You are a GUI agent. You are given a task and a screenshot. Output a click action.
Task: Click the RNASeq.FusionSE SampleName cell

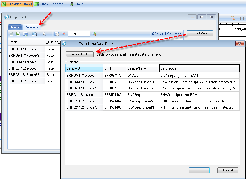pyautogui.click(x=143, y=101)
